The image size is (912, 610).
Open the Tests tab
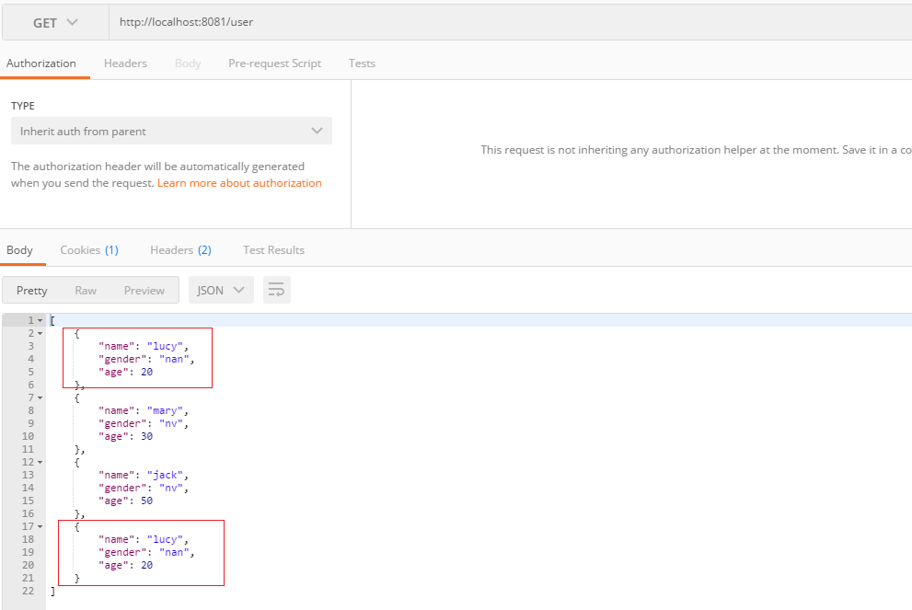[x=362, y=63]
